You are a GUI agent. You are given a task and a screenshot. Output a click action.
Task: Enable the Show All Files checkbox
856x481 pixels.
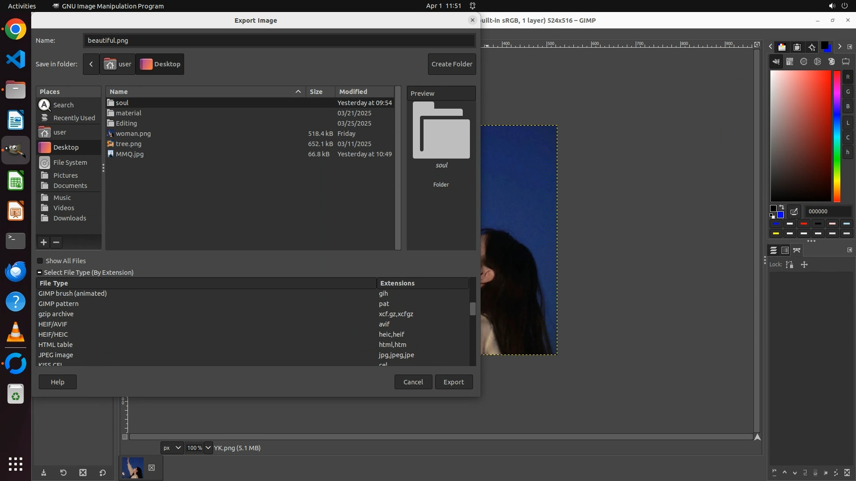coord(40,261)
